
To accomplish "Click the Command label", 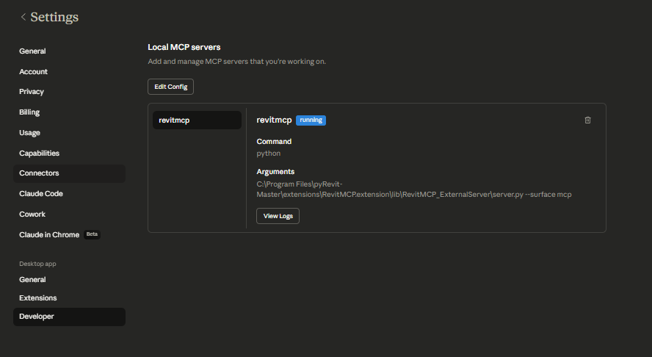I will pos(274,142).
